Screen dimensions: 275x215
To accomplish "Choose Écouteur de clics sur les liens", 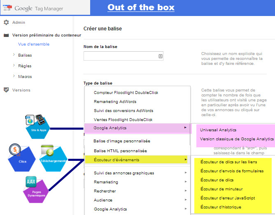I will (229, 162).
